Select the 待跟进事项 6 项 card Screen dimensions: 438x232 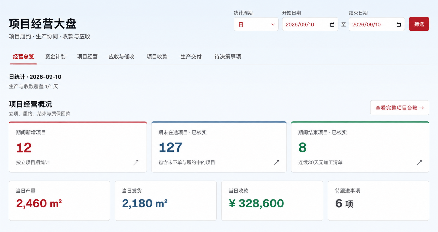click(379, 201)
